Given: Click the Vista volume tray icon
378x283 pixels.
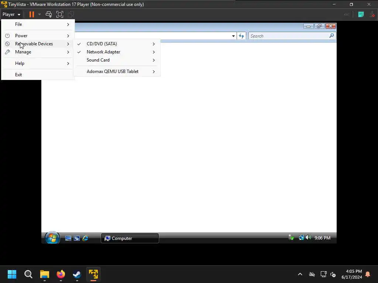Looking at the screenshot, I should tap(308, 238).
